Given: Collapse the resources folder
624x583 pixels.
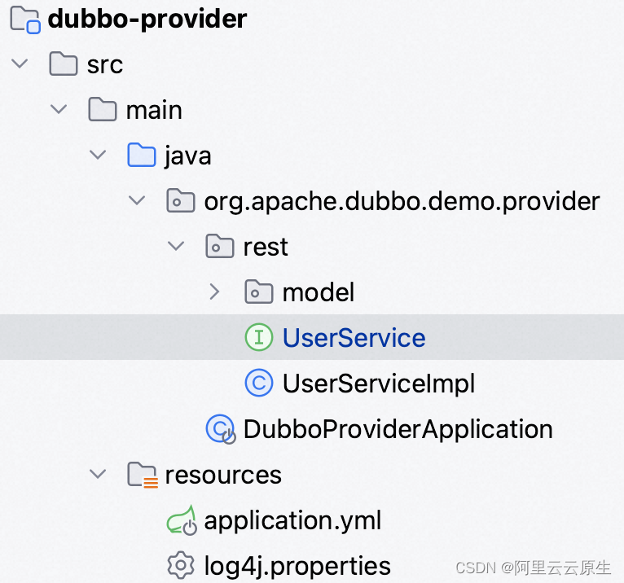Looking at the screenshot, I should 98,475.
